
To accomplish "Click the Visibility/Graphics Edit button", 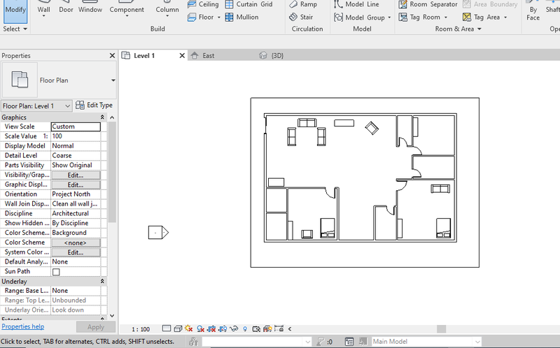I will pyautogui.click(x=76, y=175).
